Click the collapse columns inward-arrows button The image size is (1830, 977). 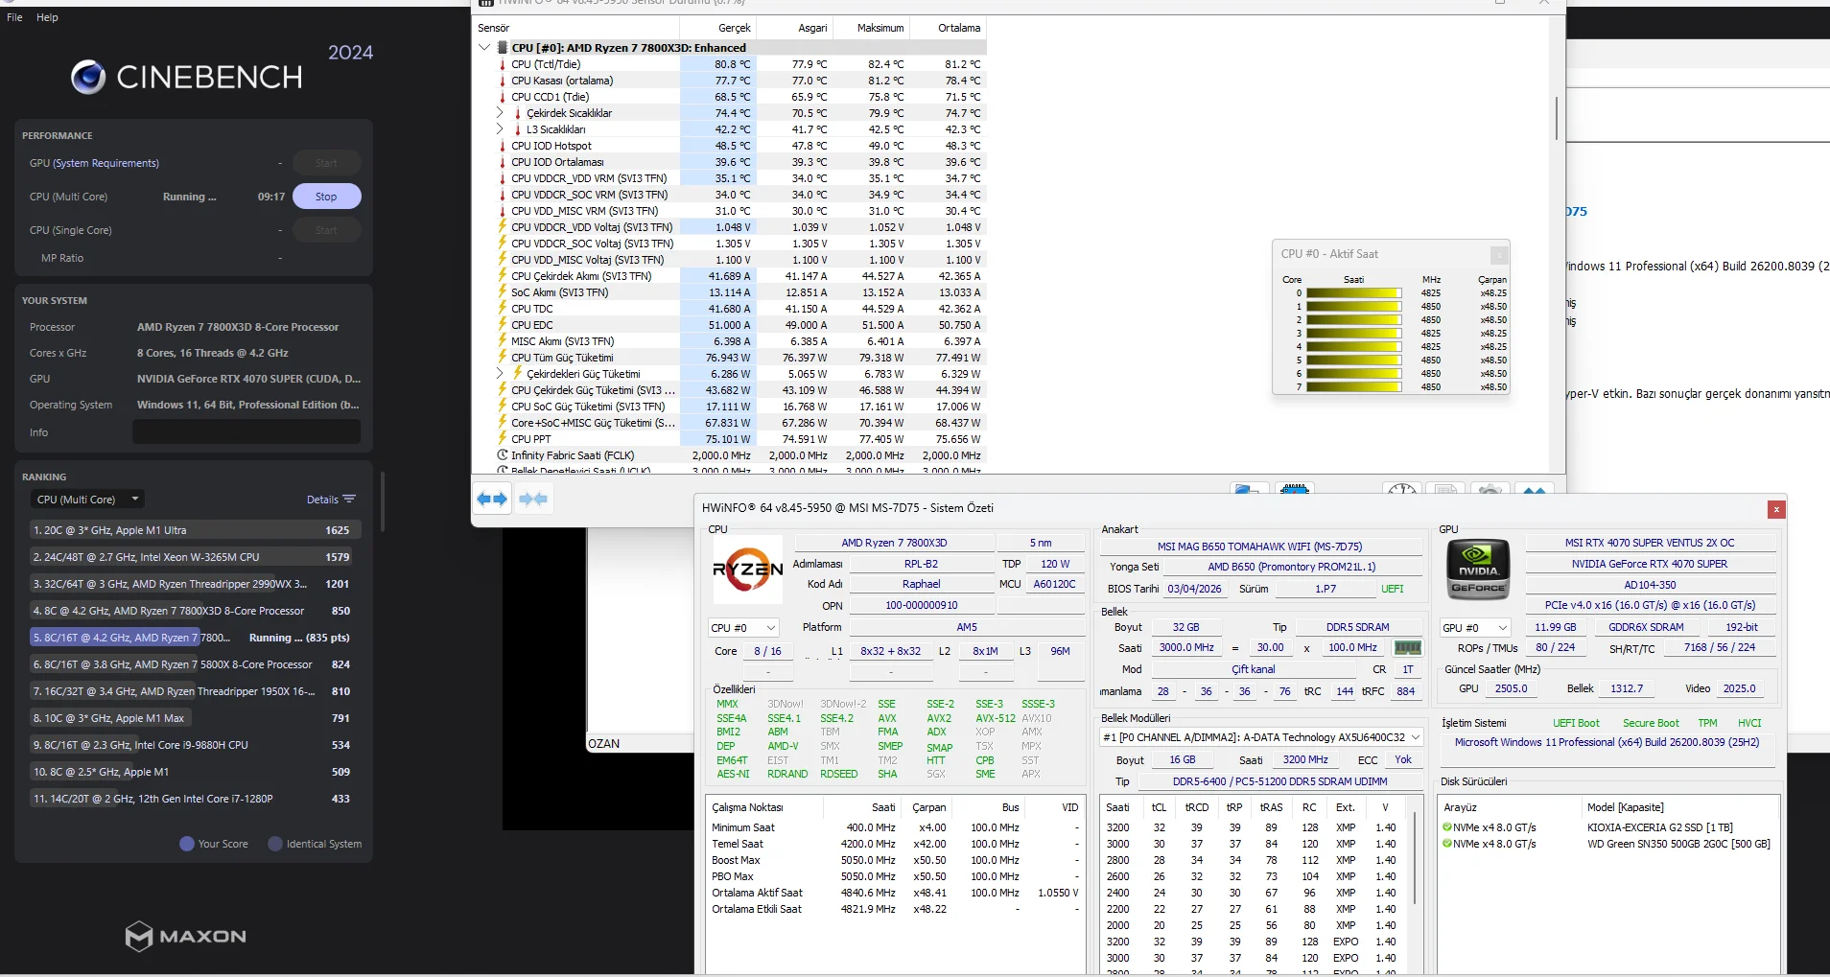click(532, 499)
